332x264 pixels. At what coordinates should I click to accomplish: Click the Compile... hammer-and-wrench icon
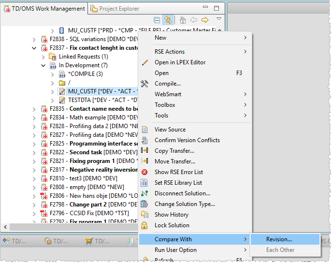[x=144, y=84]
